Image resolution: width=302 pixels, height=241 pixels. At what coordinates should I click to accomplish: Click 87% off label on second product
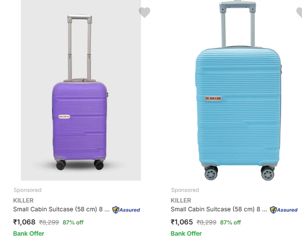[231, 222]
